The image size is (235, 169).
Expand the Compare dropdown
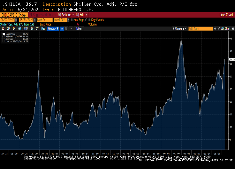tap(179, 29)
